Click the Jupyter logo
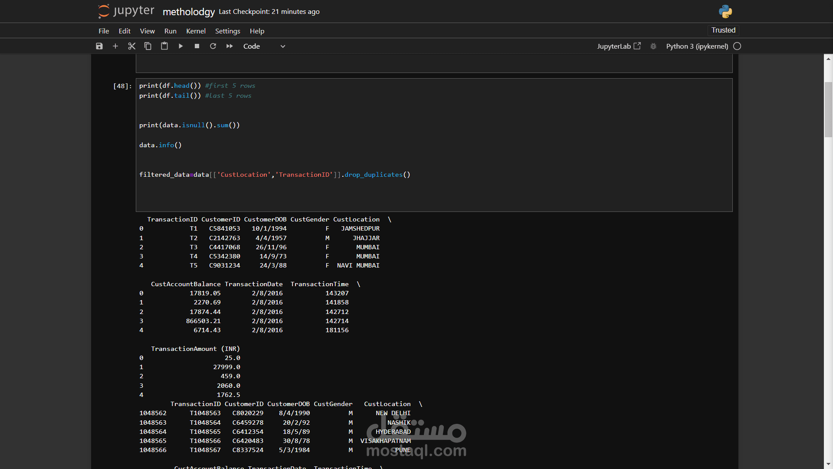The image size is (833, 469). (x=126, y=11)
